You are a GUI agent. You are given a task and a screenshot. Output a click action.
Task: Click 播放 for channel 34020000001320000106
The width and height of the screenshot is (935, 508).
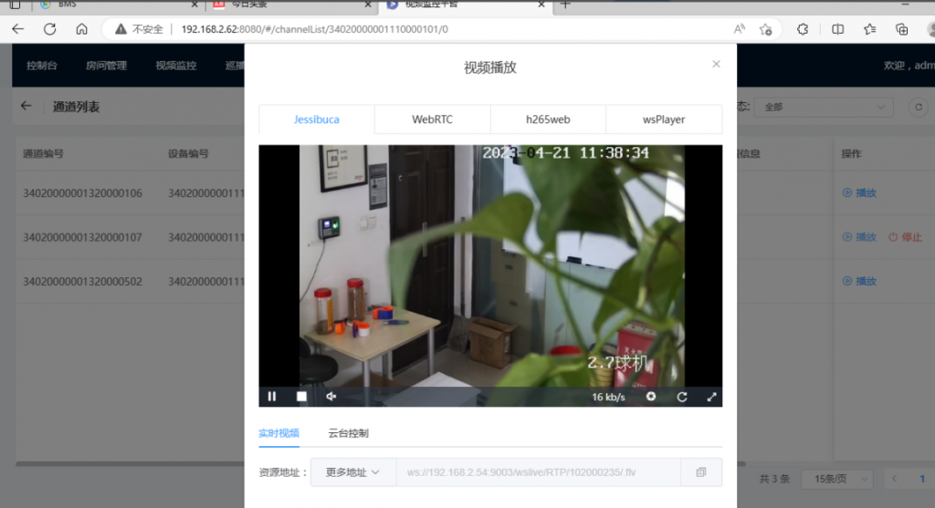pyautogui.click(x=859, y=193)
